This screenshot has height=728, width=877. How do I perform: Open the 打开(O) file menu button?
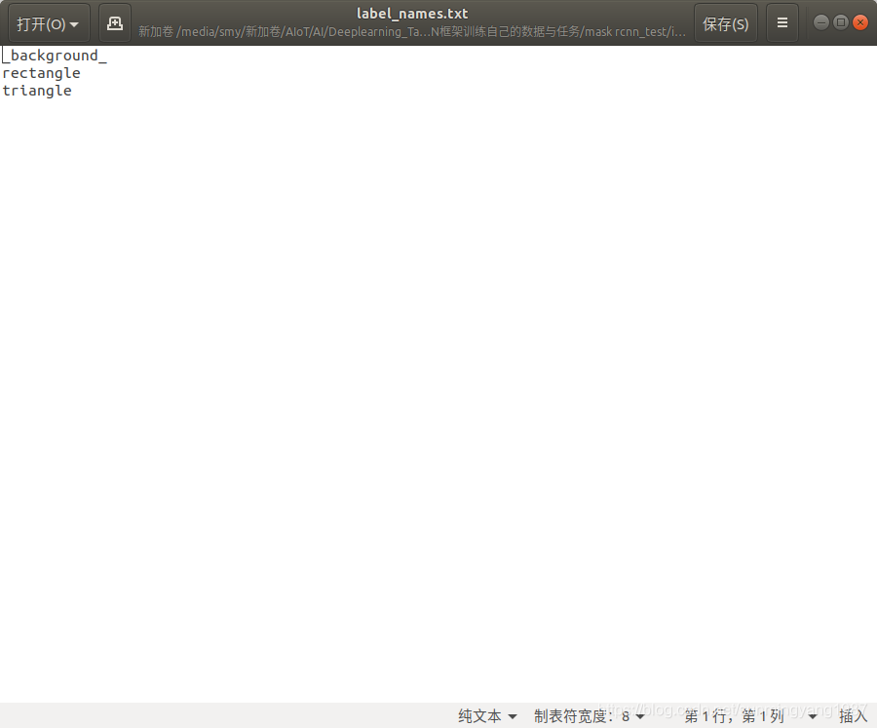pyautogui.click(x=49, y=23)
